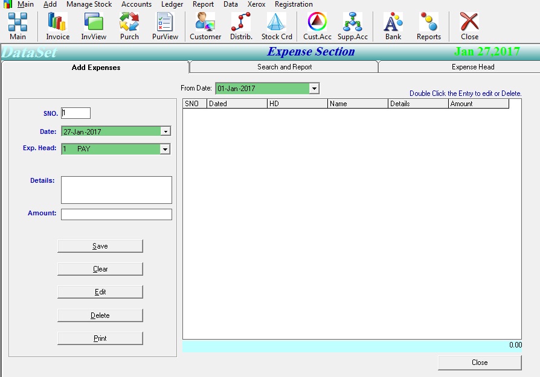Click the Print button
This screenshot has width=540, height=377.
[x=100, y=338]
